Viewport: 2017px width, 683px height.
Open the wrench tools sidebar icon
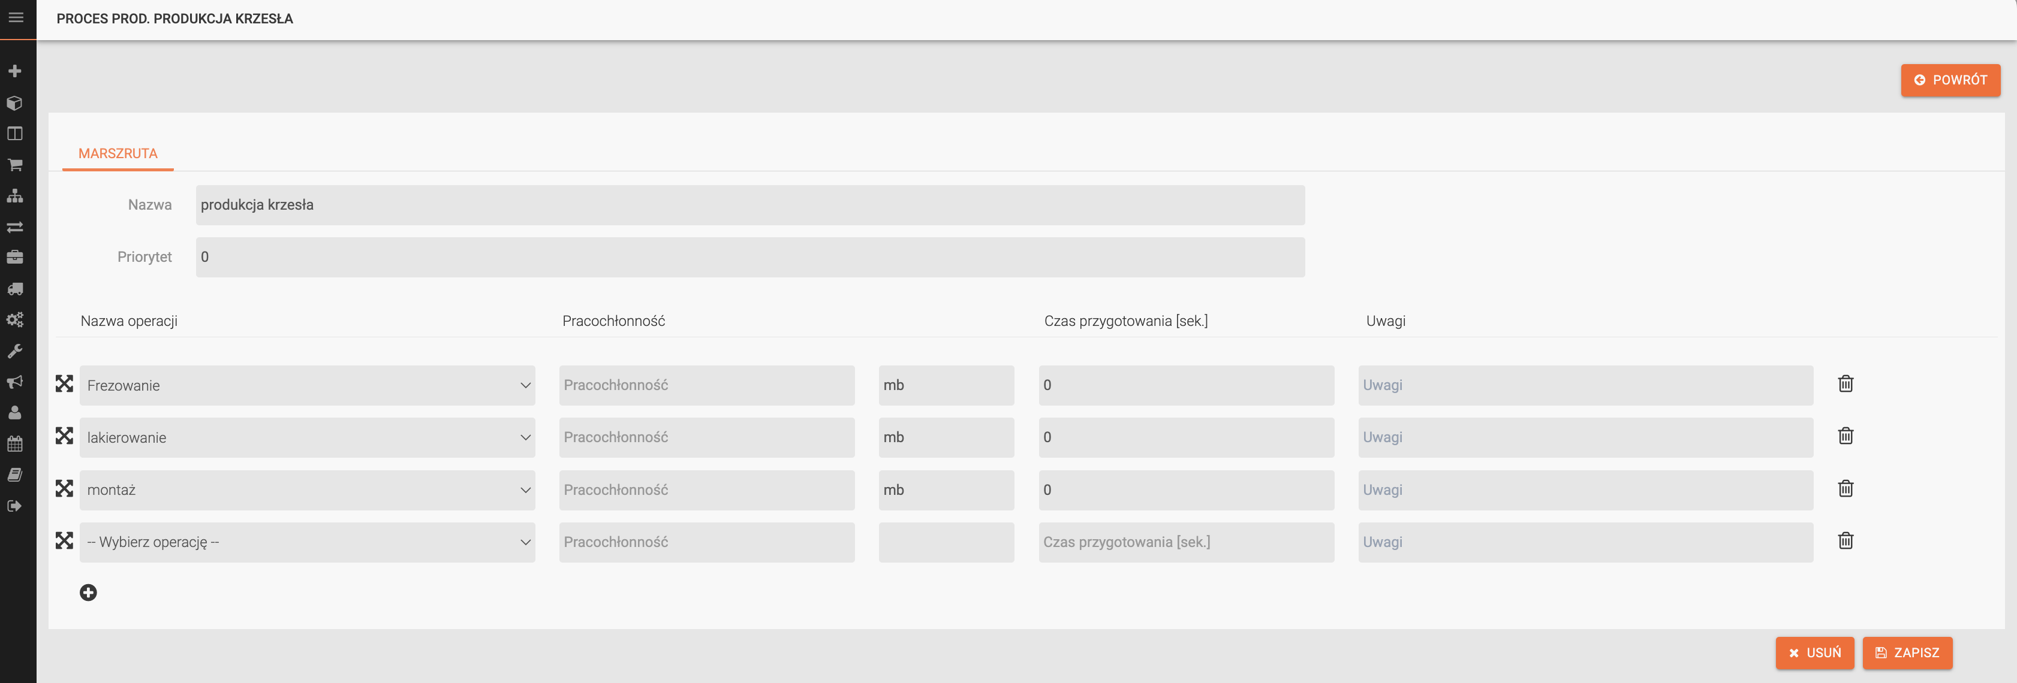pyautogui.click(x=15, y=351)
